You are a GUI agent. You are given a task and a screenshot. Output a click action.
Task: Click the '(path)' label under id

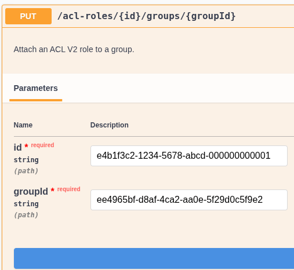26,171
